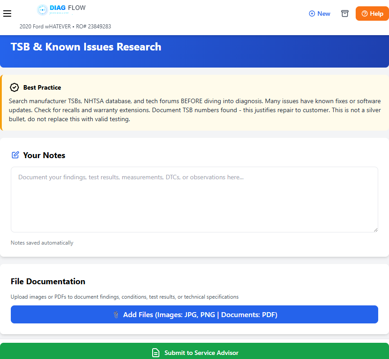Click the DIAG FLOW brand name text

[68, 8]
